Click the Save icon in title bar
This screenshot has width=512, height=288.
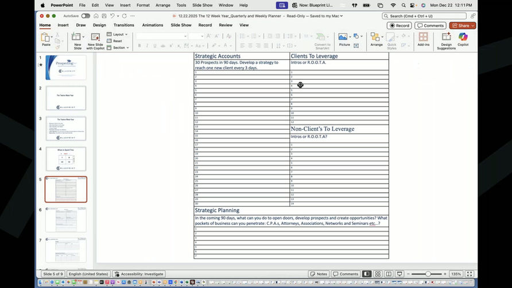point(104,15)
